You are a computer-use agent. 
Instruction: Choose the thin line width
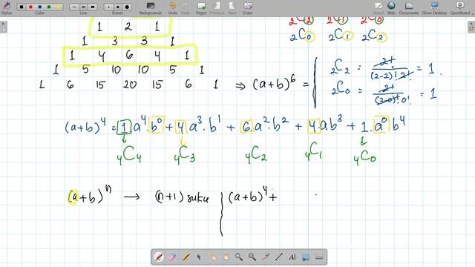point(74,7)
